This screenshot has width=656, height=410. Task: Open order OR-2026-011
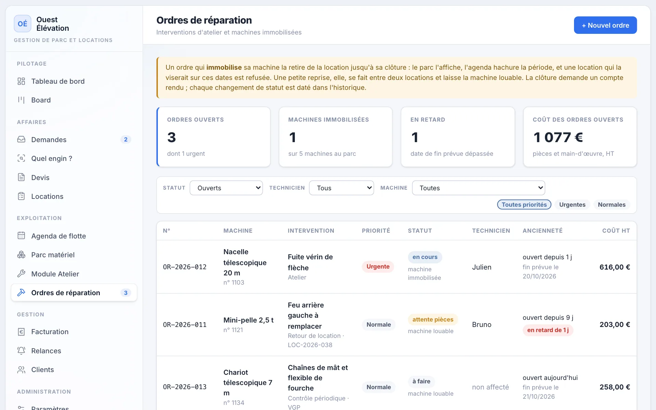396,325
